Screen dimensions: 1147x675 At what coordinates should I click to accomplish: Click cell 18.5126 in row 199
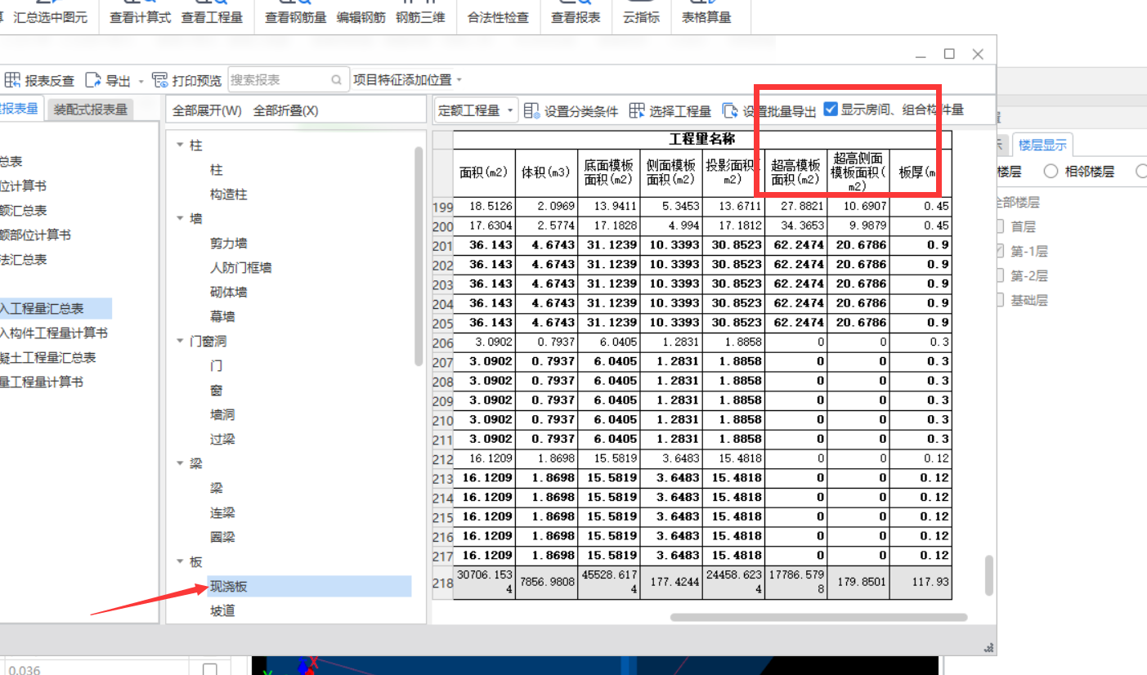click(x=484, y=206)
